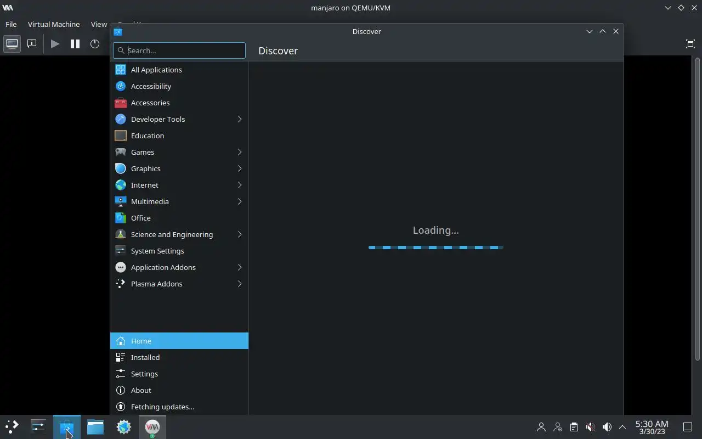Expand the Developer Tools subcategories arrow
The width and height of the screenshot is (702, 439).
pos(240,119)
